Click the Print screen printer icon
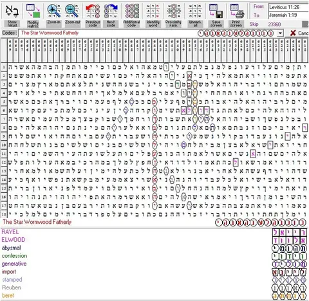 coord(237,11)
